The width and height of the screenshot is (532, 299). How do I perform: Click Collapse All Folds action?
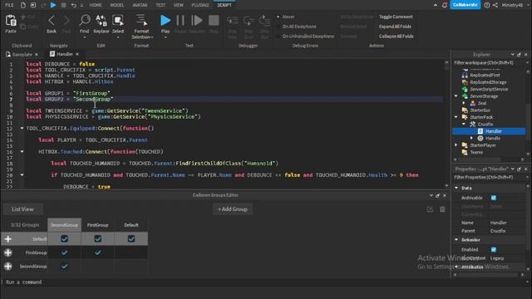pyautogui.click(x=396, y=37)
